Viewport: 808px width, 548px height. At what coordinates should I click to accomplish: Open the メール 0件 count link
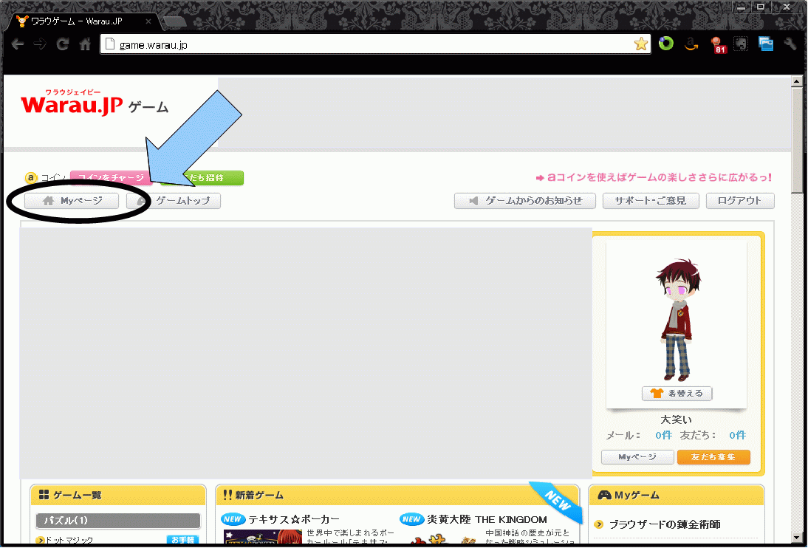tap(663, 436)
